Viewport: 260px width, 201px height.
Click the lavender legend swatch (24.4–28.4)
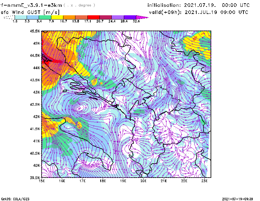(x=118, y=17)
